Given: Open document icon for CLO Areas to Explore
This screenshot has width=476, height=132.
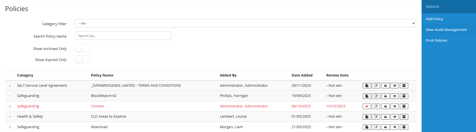Looking at the screenshot, I should 367,117.
